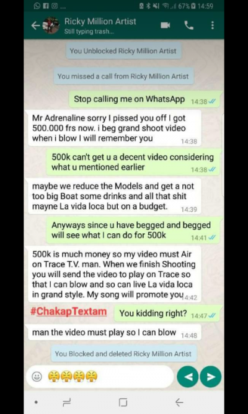The width and height of the screenshot is (248, 414).
Task: Tap the Android navigation back arrow
Action: [179, 402]
